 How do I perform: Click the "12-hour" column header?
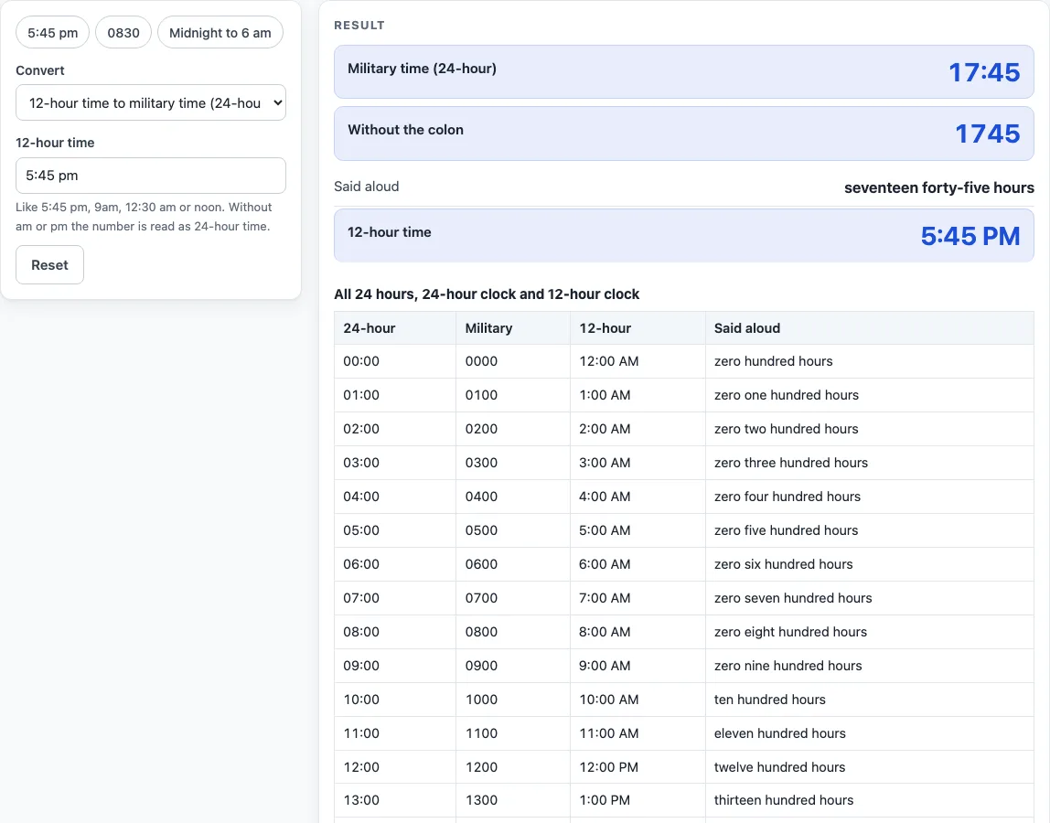(637, 328)
